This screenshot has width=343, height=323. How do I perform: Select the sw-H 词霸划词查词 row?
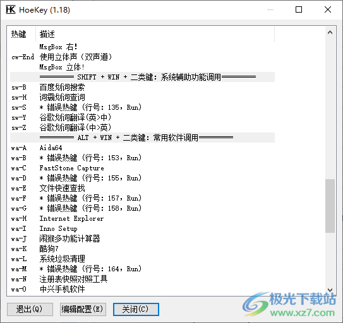[142, 97]
